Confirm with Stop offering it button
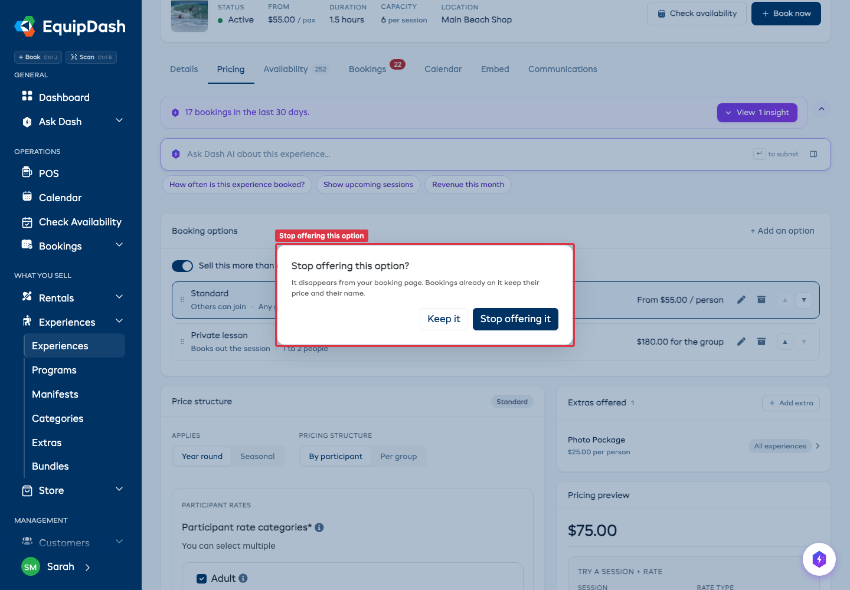This screenshot has height=590, width=850. (515, 319)
